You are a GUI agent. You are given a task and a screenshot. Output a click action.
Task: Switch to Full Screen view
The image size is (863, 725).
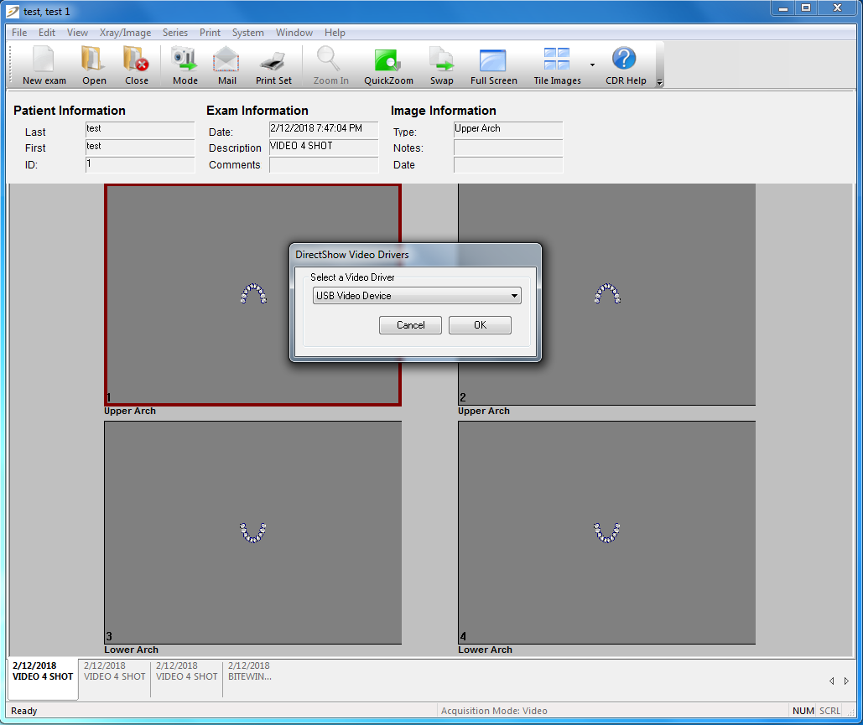coord(494,65)
